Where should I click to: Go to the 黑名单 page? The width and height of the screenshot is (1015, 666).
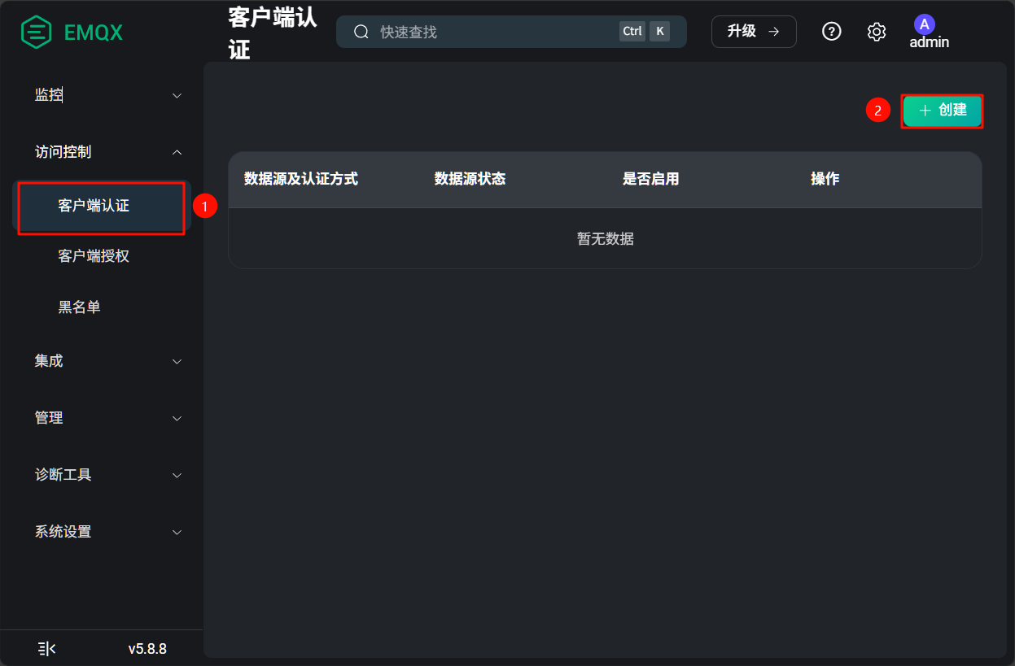80,307
